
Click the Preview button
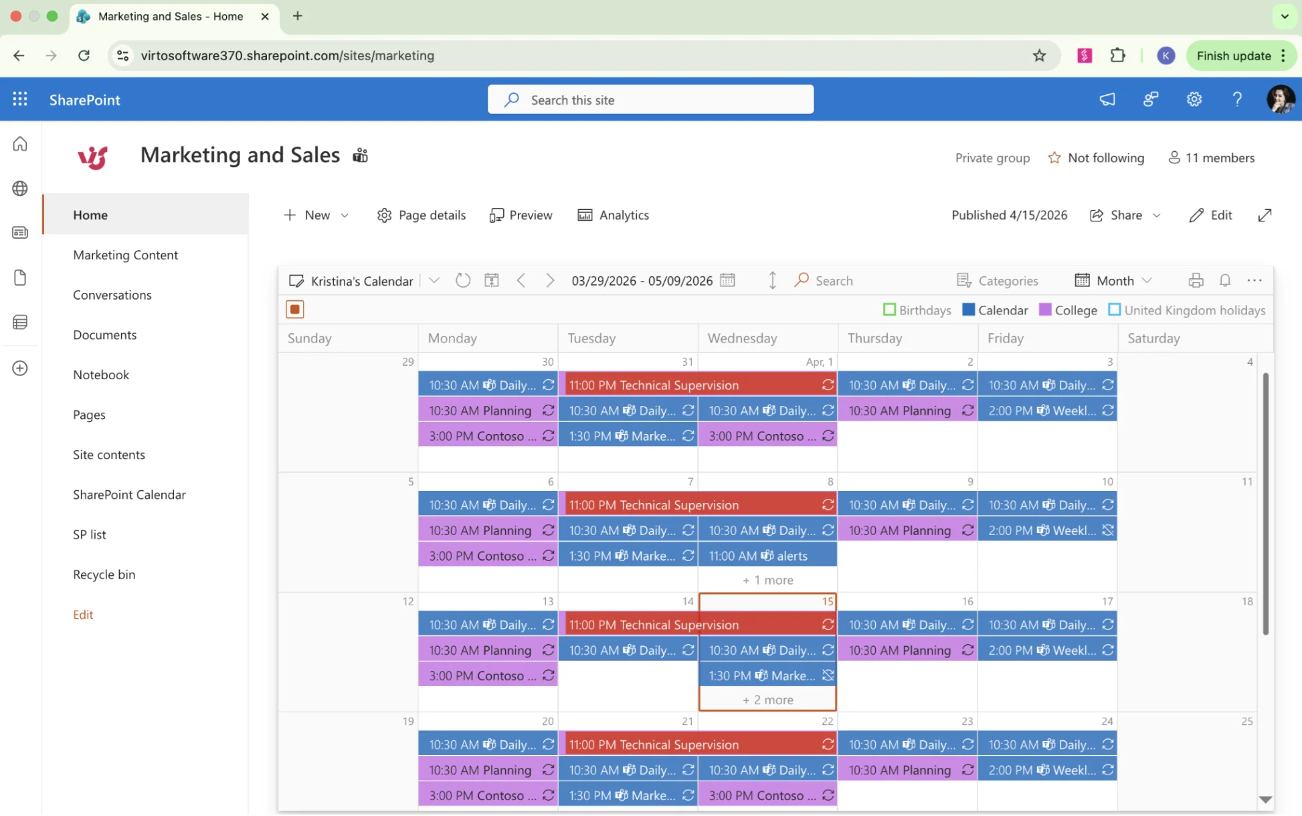521,215
